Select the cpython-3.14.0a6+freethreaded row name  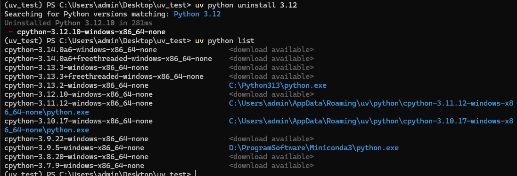pyautogui.click(x=108, y=59)
